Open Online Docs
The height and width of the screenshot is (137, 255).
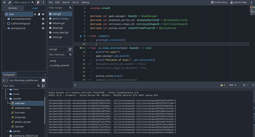coord(219,2)
